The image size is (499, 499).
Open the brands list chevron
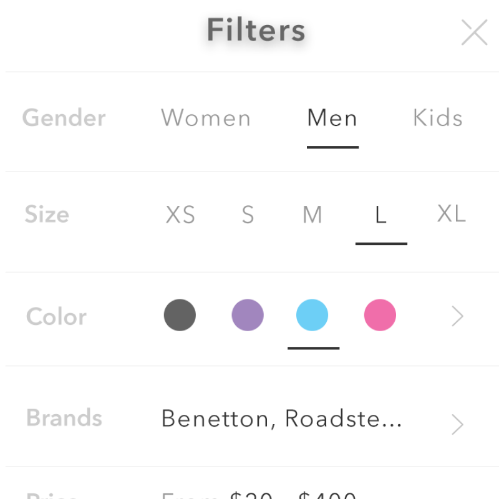(x=458, y=424)
